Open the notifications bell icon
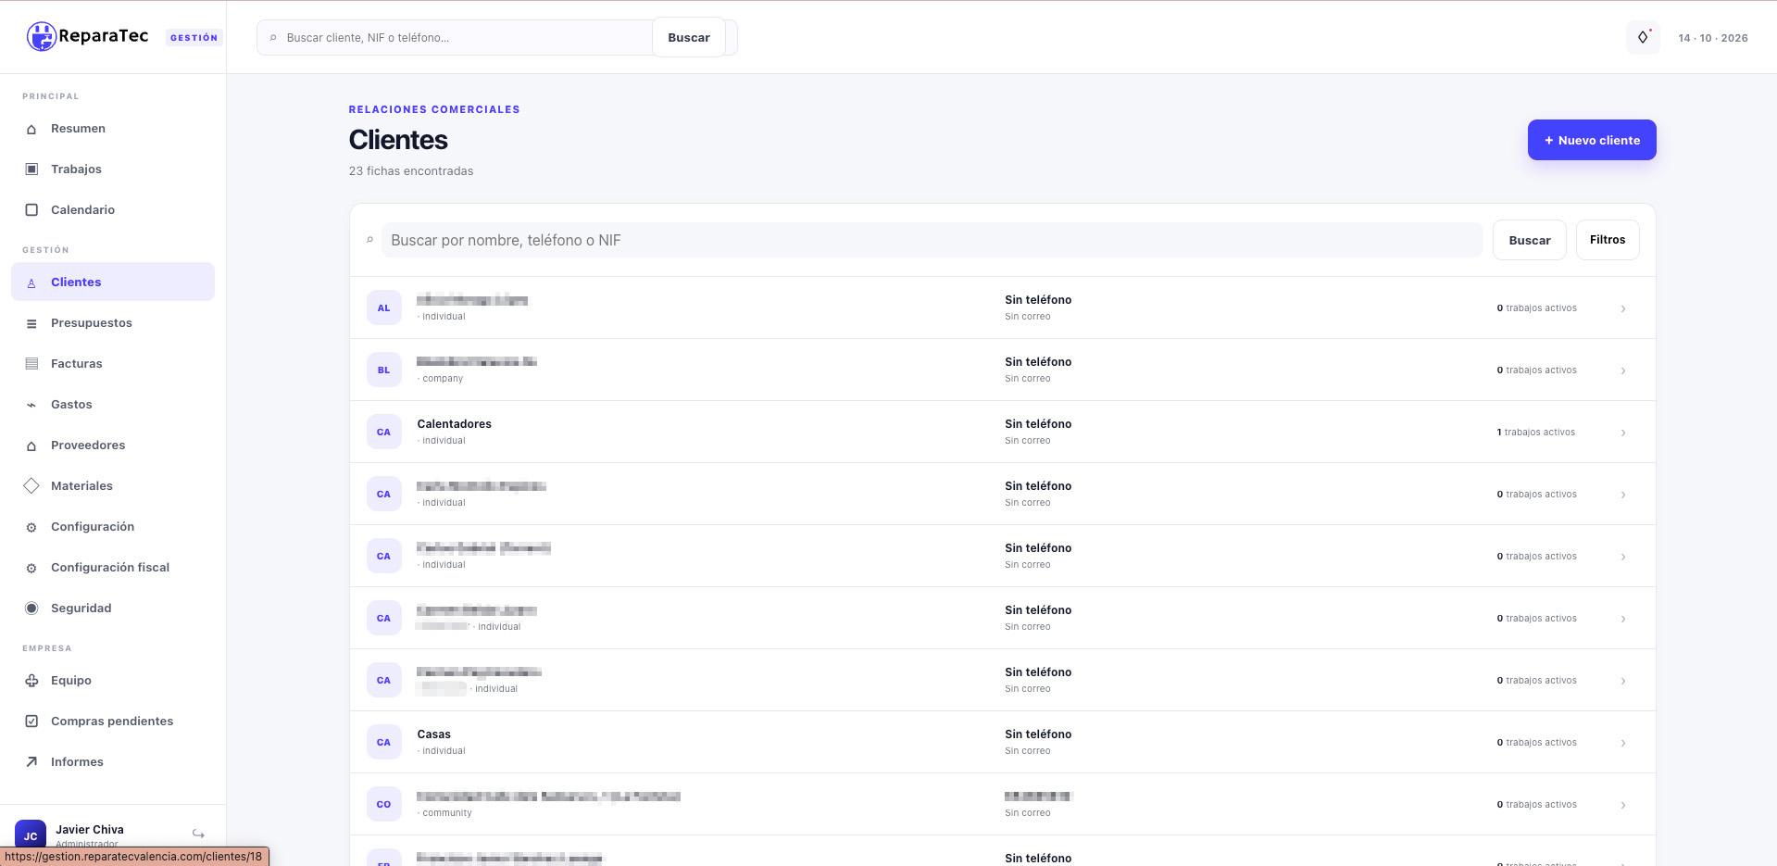The width and height of the screenshot is (1777, 866). coord(1643,37)
